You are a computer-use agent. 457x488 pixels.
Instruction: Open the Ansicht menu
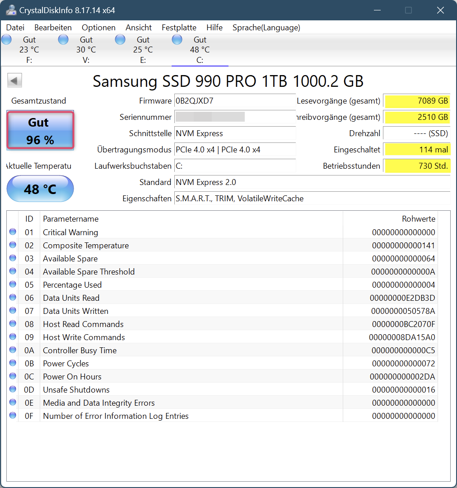(x=139, y=28)
